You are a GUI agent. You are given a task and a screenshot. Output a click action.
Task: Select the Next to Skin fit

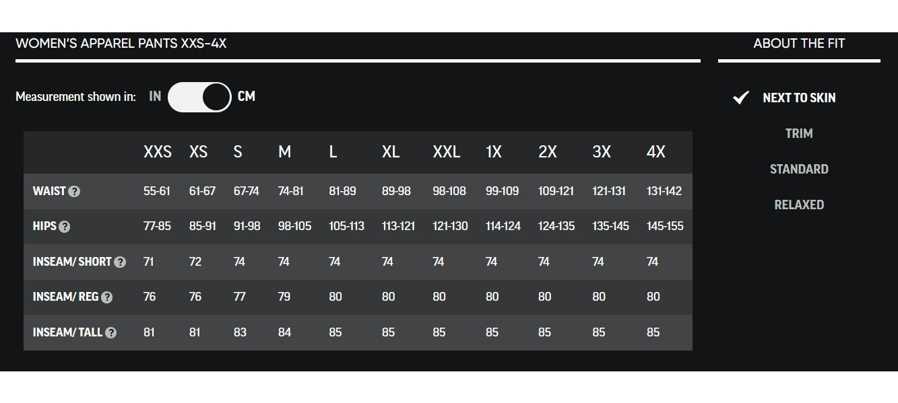click(799, 98)
